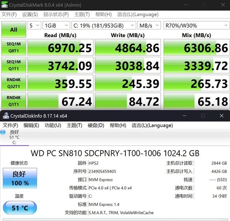The image size is (230, 221).
Task: Open the 设置(S) menu in CrystalDiskMark
Action: point(30,14)
